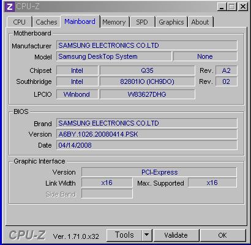Image resolution: width=251 pixels, height=245 pixels.
Task: Click the chipset revision value A2
Action: pos(227,70)
